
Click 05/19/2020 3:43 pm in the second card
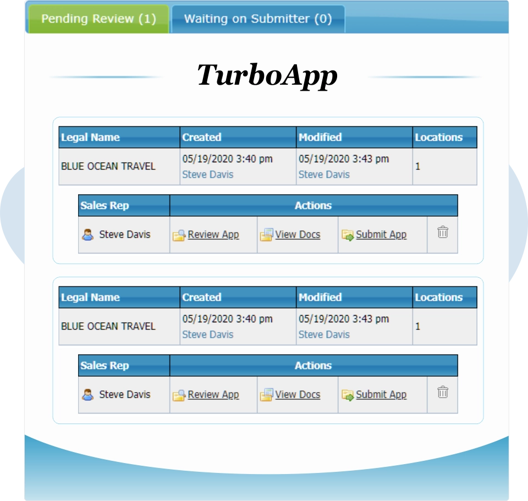pos(343,318)
